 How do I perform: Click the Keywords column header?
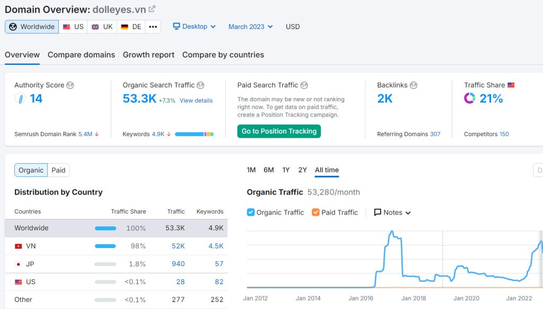pos(210,211)
